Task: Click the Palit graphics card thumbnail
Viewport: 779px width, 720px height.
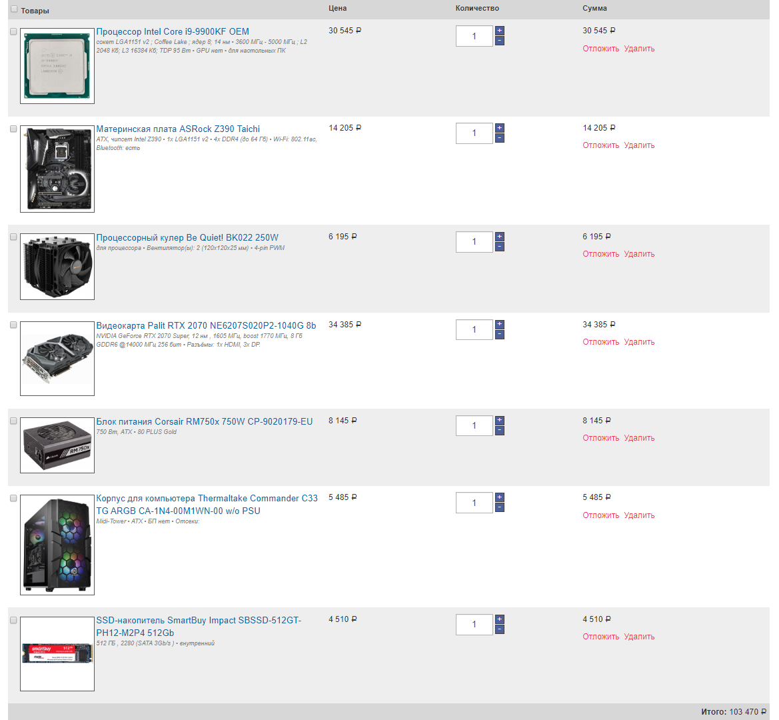Action: [x=57, y=358]
